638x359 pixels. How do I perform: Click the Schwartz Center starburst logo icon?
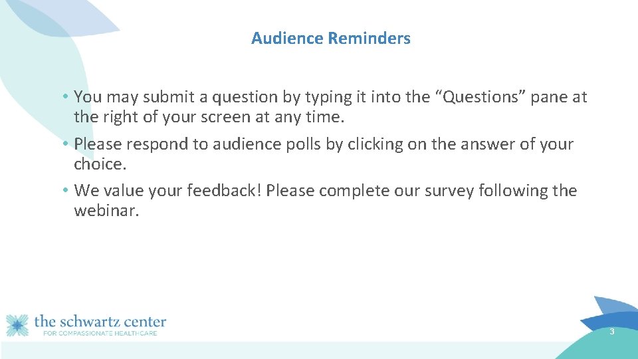(x=17, y=325)
